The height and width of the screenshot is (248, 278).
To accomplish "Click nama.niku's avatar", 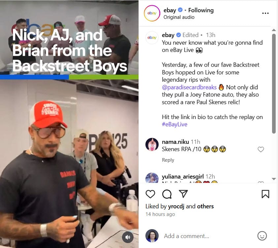I will tap(152, 145).
